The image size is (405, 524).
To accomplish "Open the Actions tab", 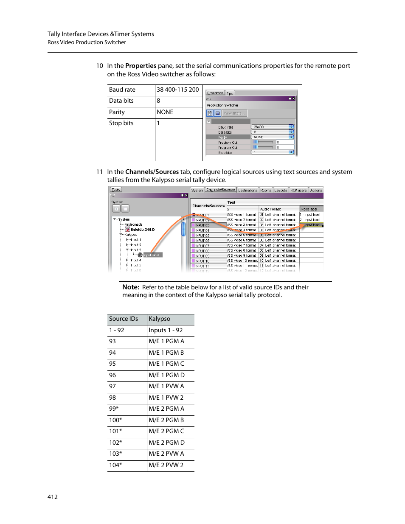I will point(316,190).
